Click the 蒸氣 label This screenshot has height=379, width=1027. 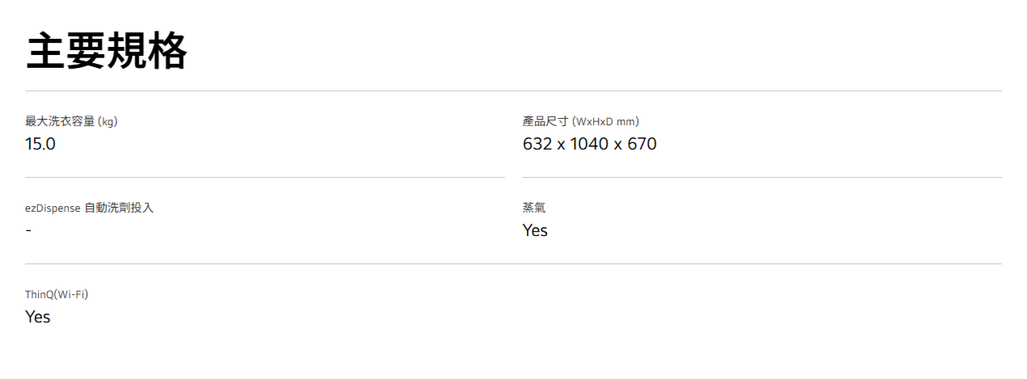click(x=534, y=208)
